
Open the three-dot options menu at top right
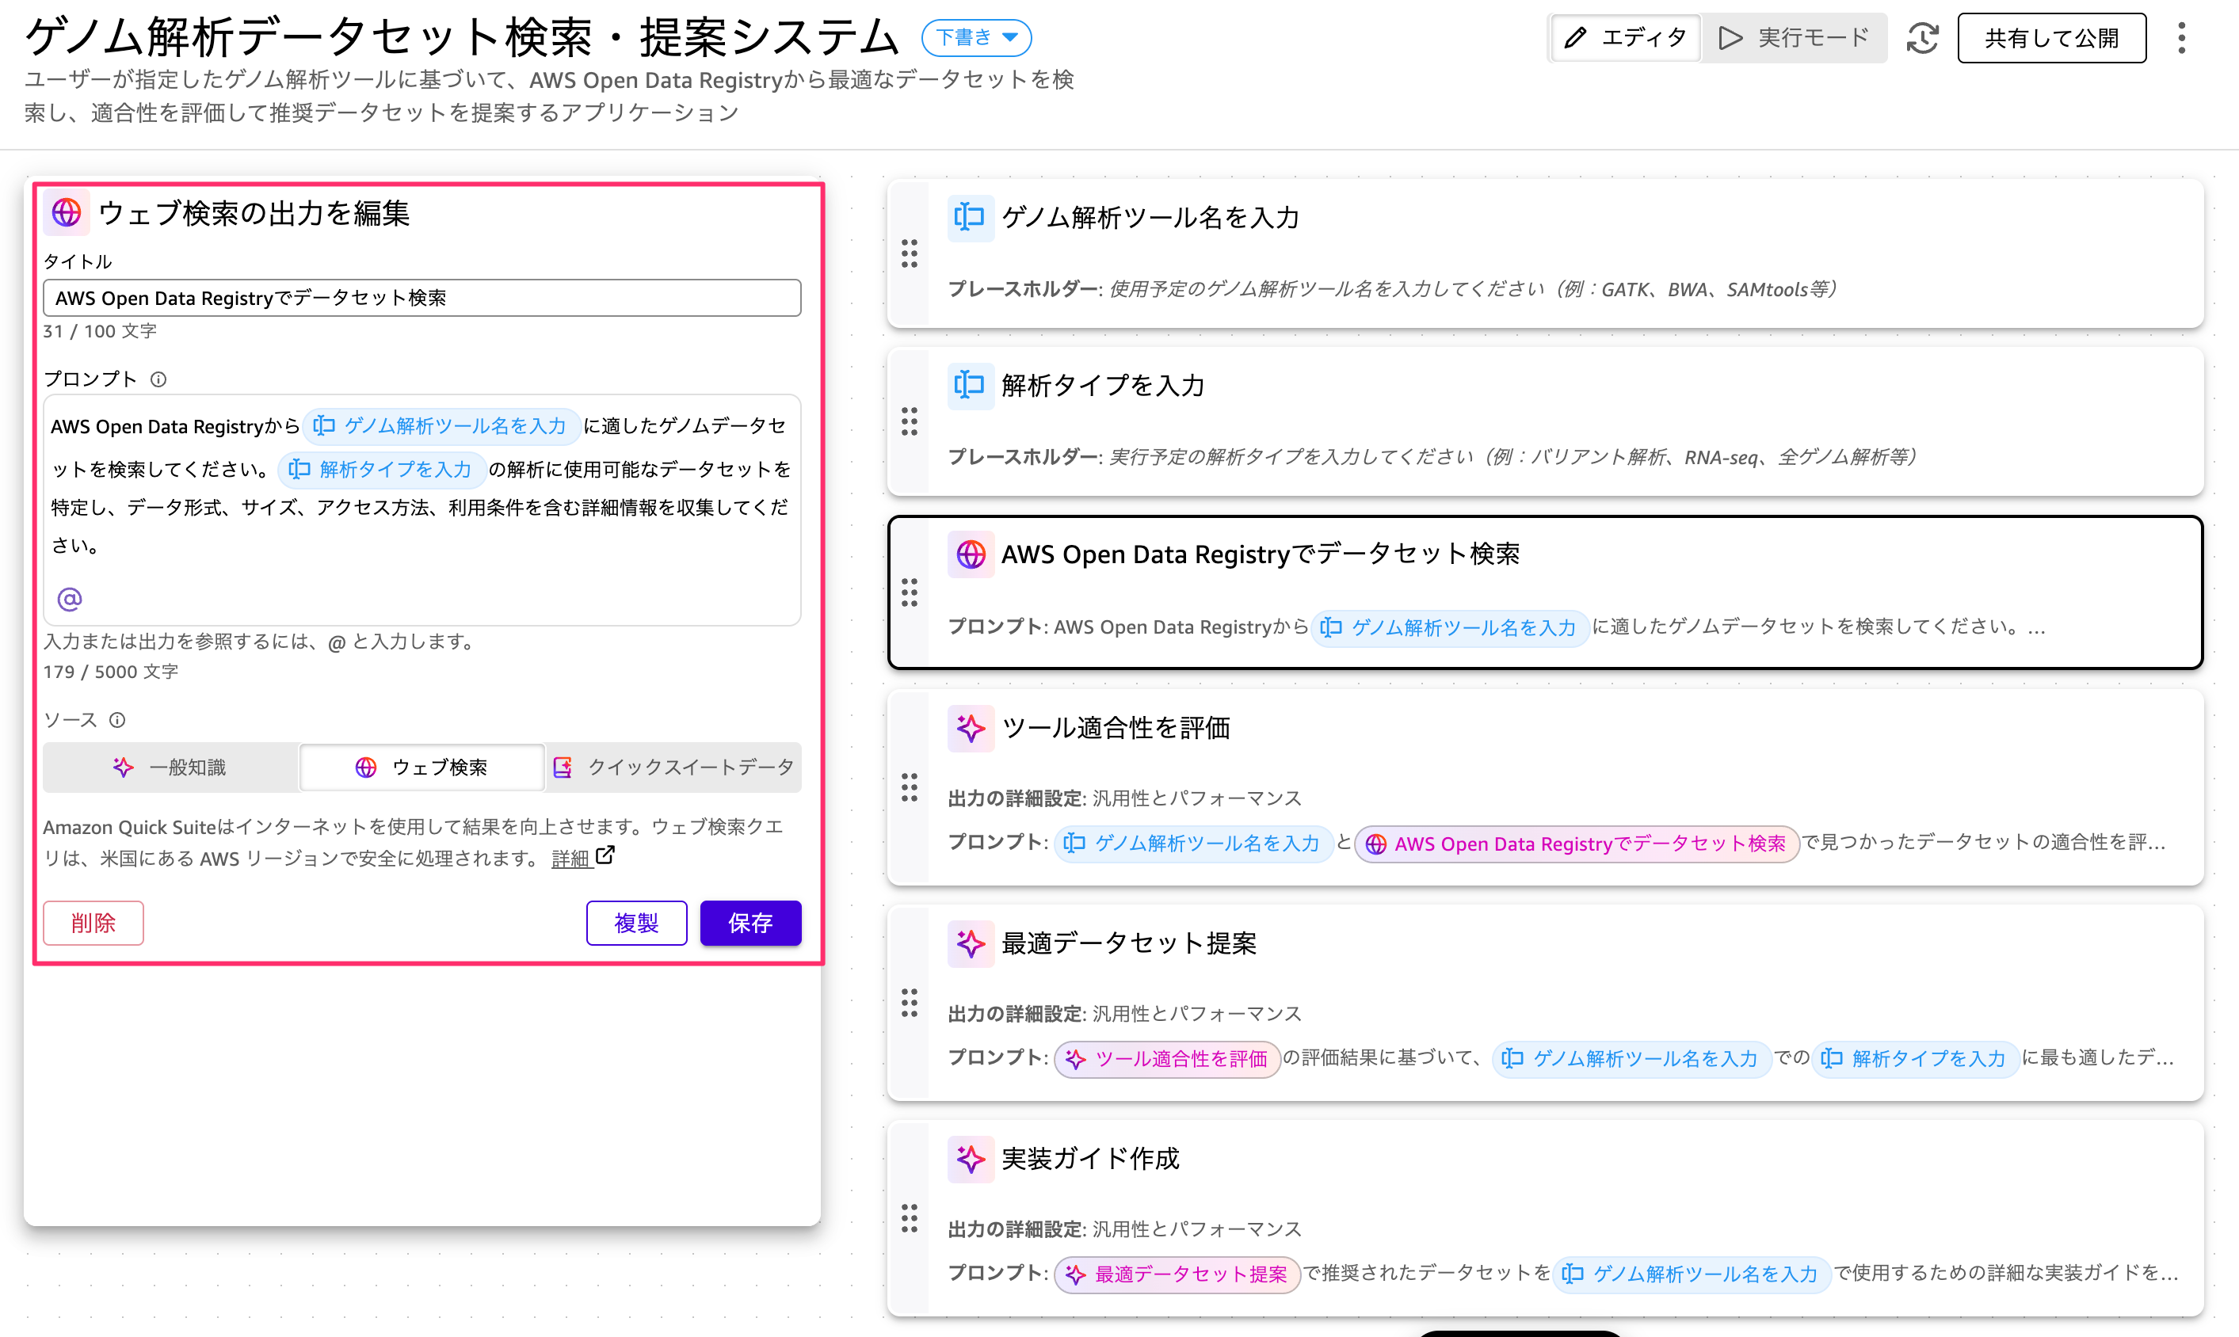[x=2181, y=38]
